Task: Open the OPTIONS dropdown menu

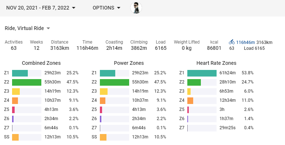Action: click(x=106, y=8)
